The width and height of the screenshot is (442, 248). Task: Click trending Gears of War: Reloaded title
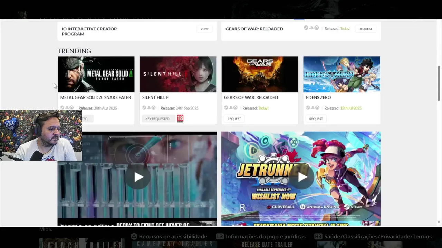[x=251, y=97]
